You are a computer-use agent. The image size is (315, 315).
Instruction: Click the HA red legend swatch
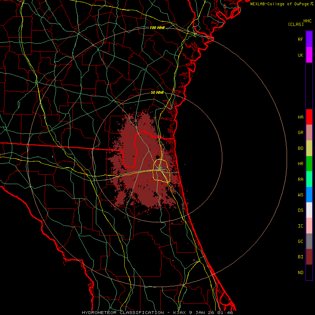309,117
